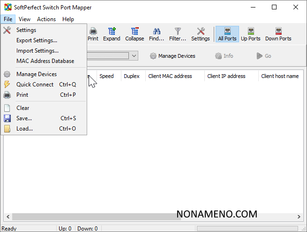The image size is (307, 232).
Task: Toggle the All Ports view
Action: [227, 34]
